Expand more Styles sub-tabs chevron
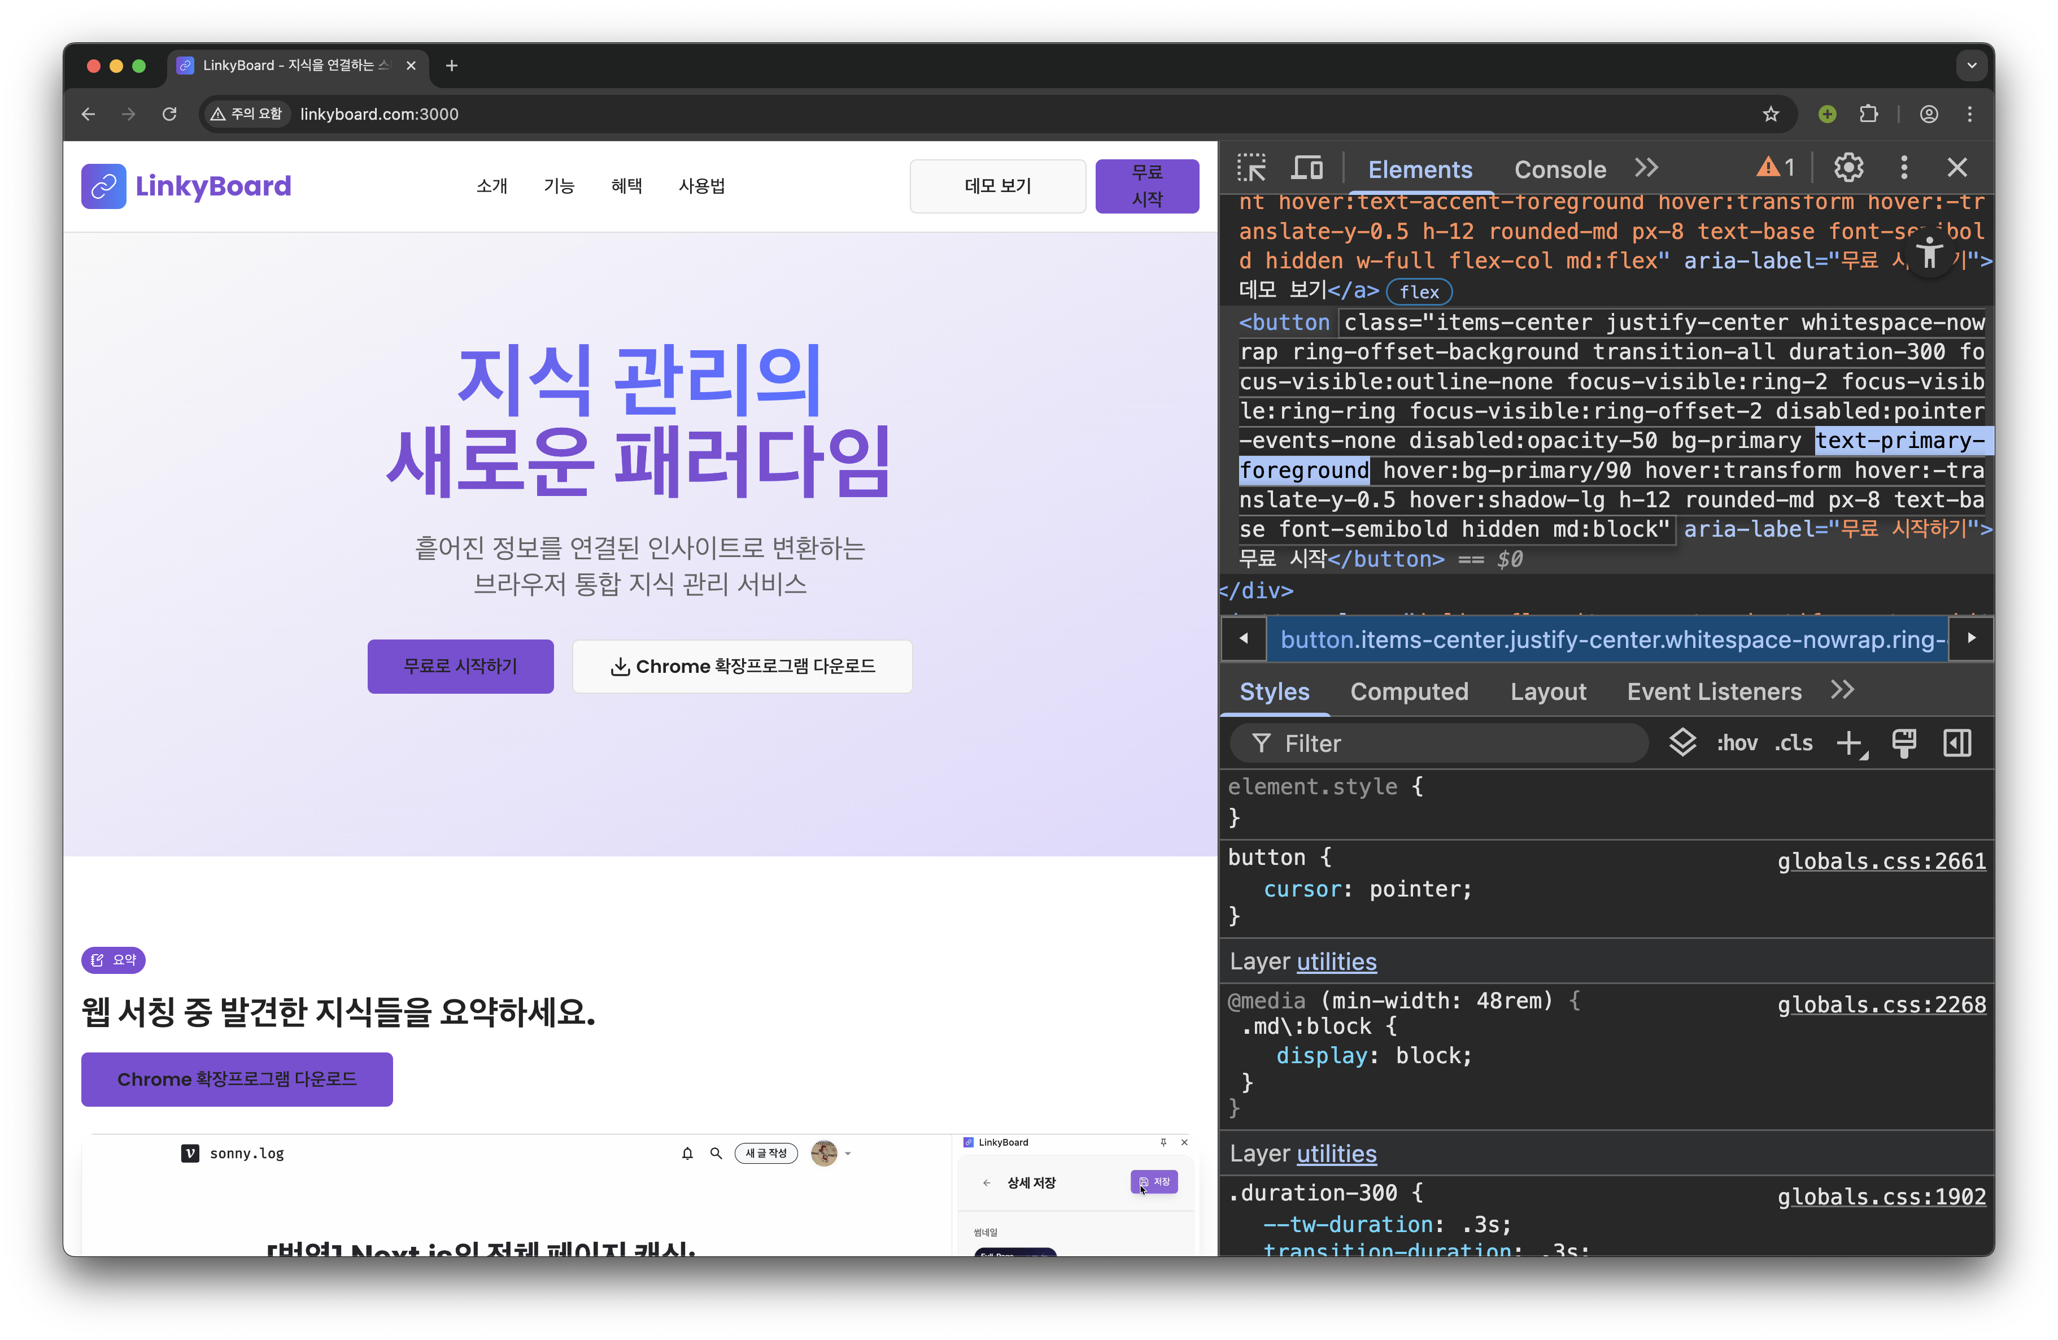This screenshot has height=1340, width=2058. coord(1843,690)
